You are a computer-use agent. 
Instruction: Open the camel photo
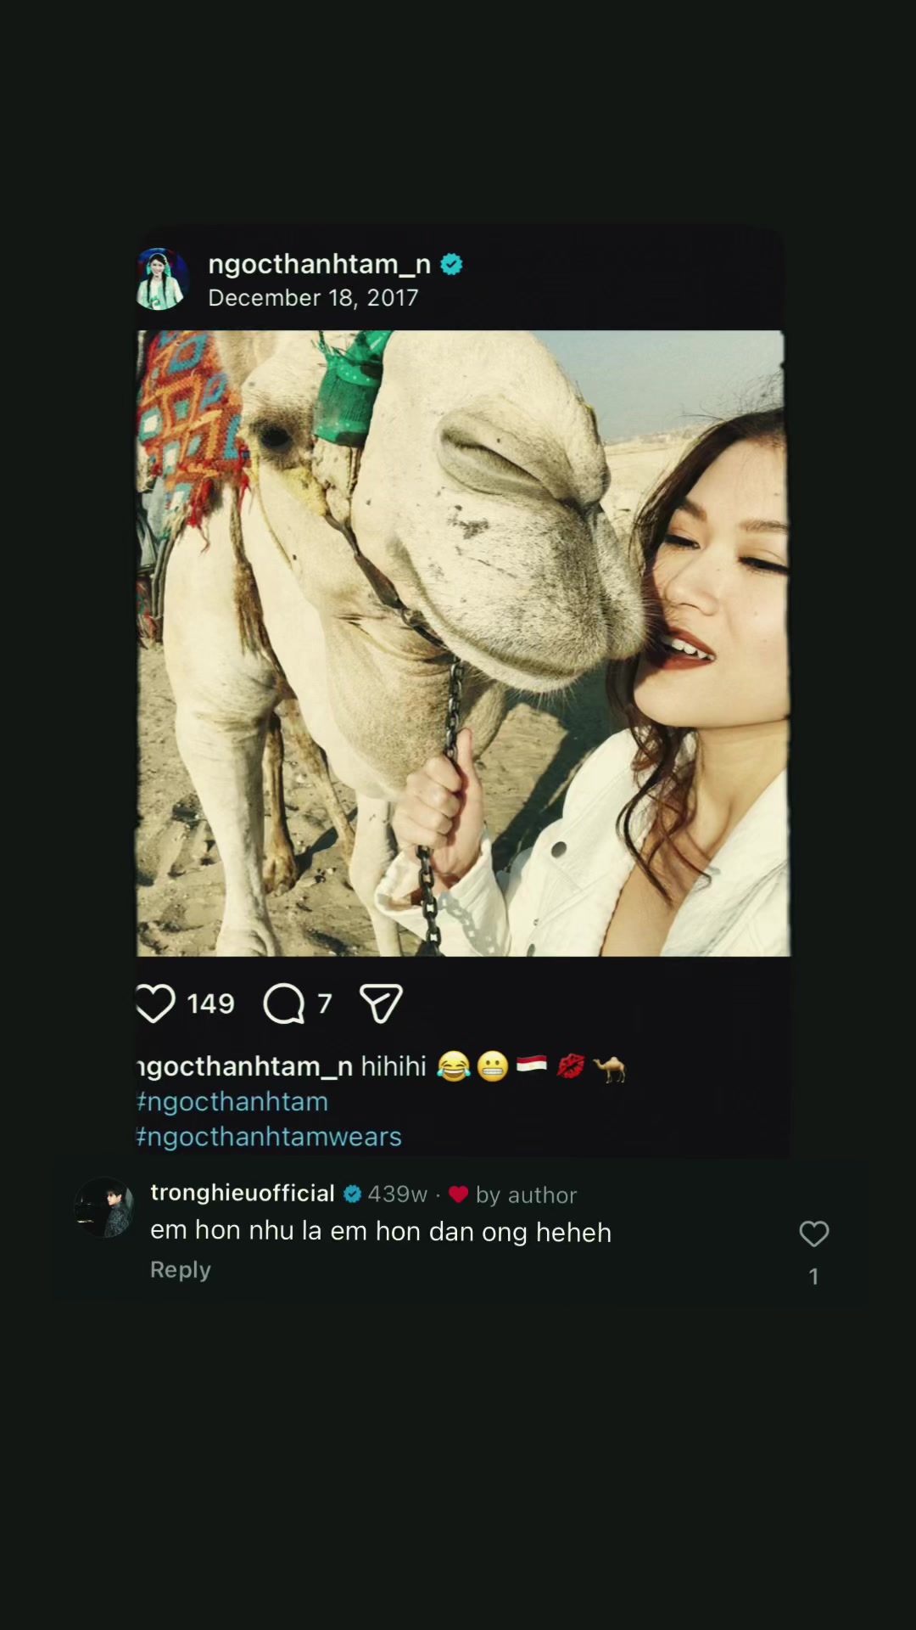463,643
